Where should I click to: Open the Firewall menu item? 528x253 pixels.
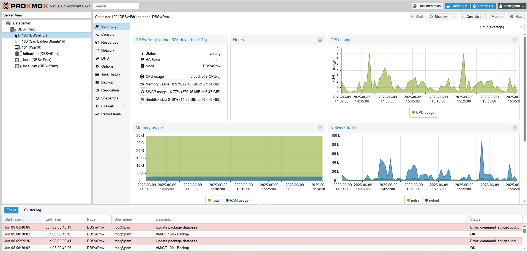pyautogui.click(x=107, y=106)
